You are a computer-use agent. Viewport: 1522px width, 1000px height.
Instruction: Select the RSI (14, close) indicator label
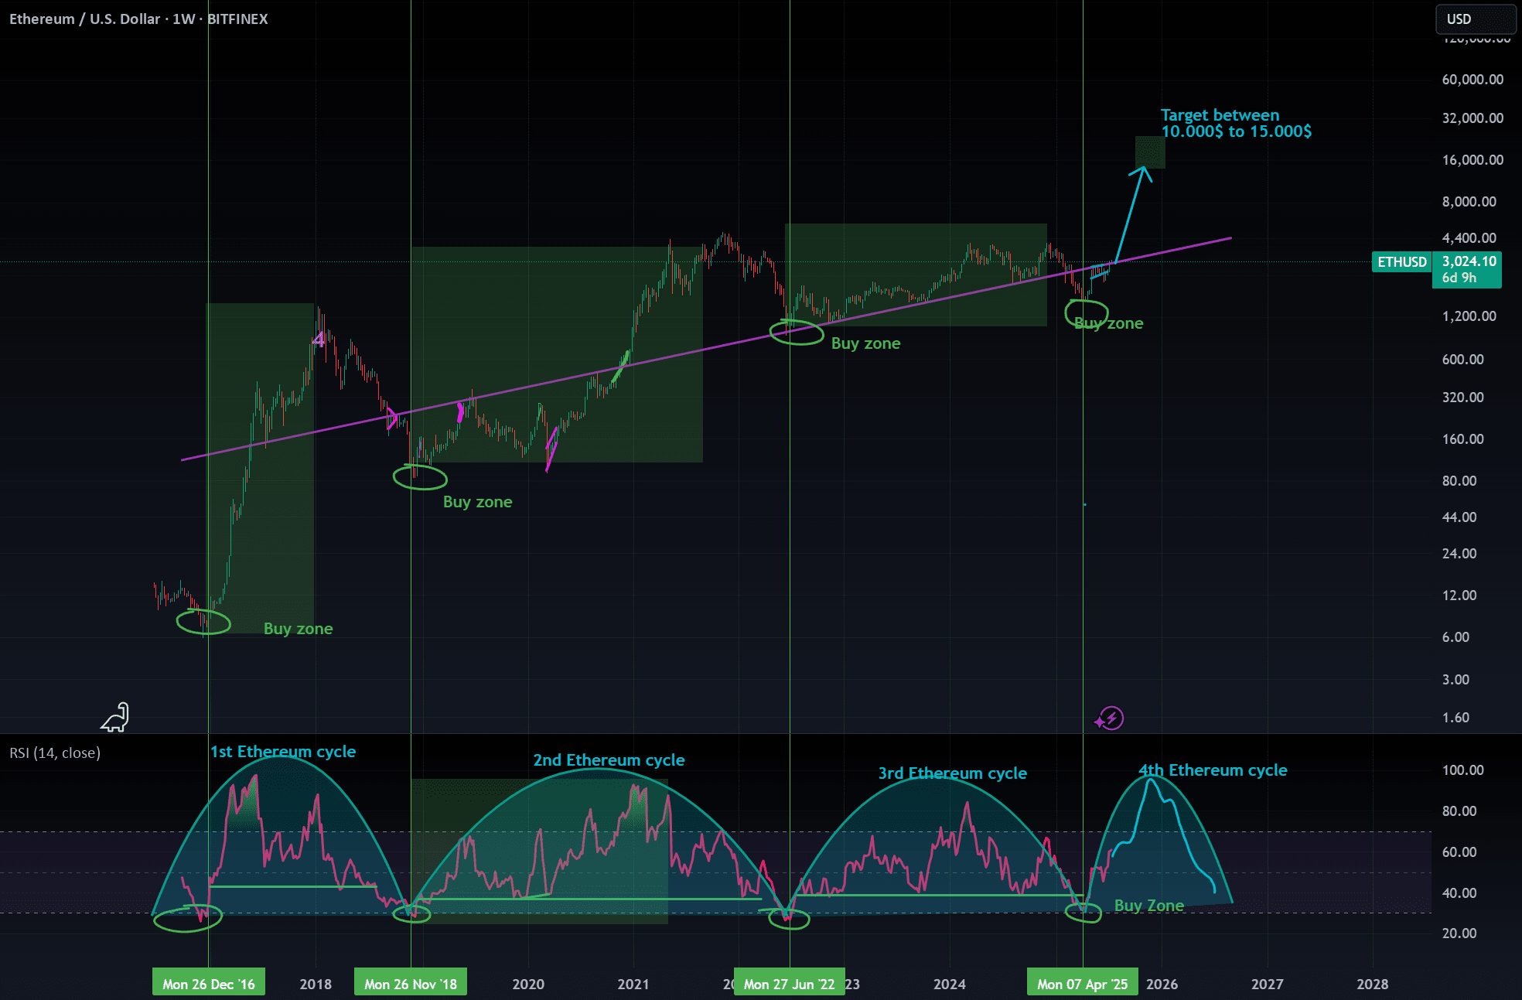point(55,753)
